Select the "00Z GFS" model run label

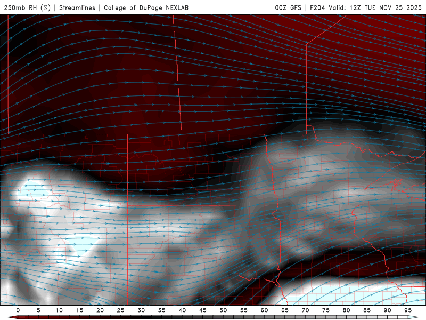coord(288,7)
